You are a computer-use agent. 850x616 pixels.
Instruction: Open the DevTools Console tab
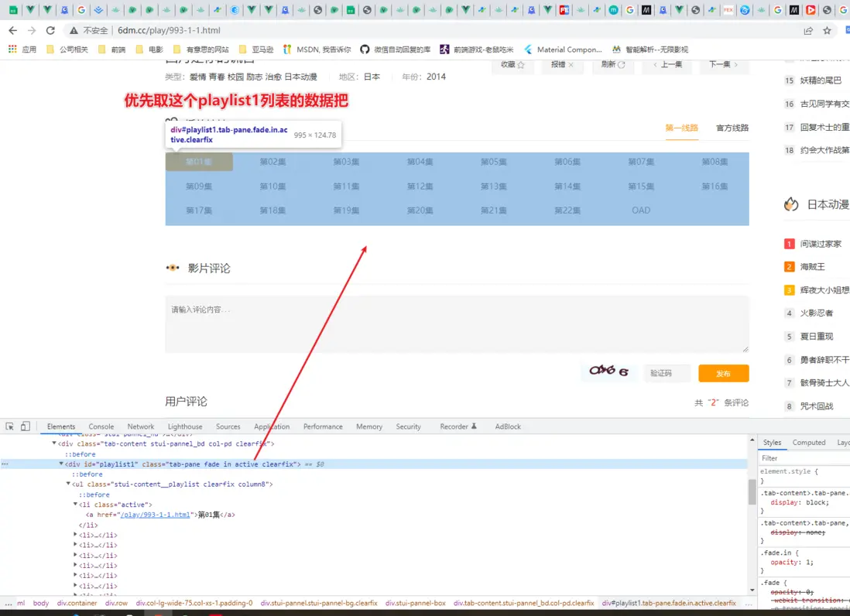point(101,426)
